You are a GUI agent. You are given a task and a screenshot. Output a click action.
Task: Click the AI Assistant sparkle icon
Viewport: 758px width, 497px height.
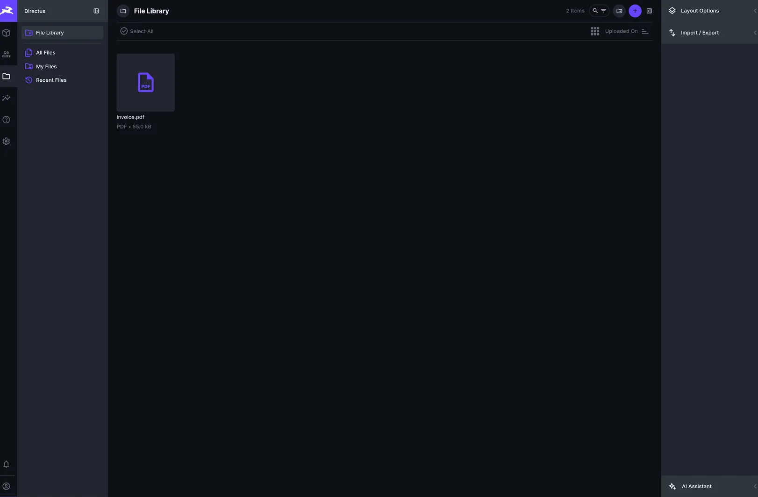click(672, 486)
